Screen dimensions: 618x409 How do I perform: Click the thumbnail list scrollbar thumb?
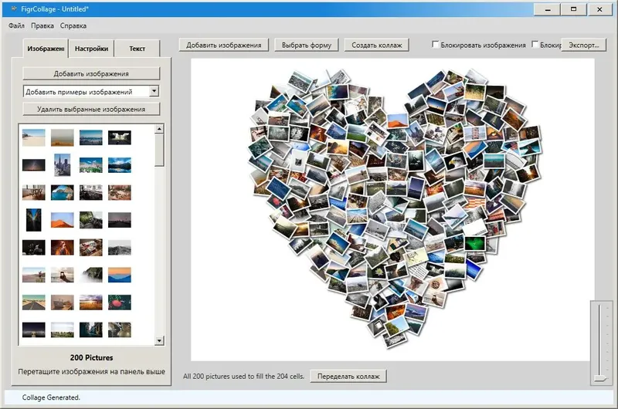pos(159,150)
